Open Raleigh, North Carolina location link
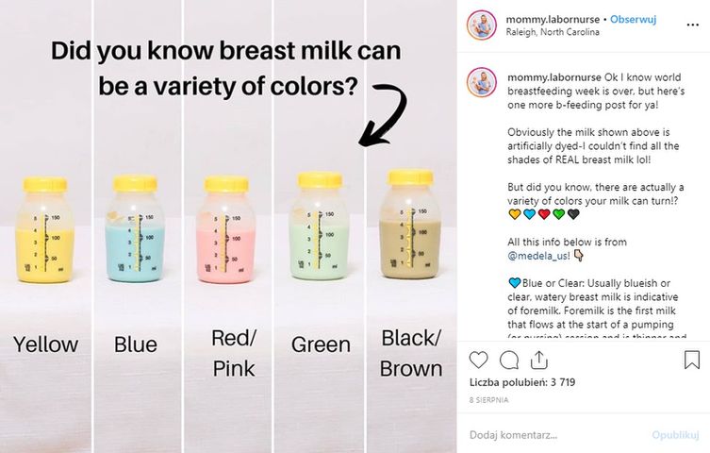 (x=553, y=32)
